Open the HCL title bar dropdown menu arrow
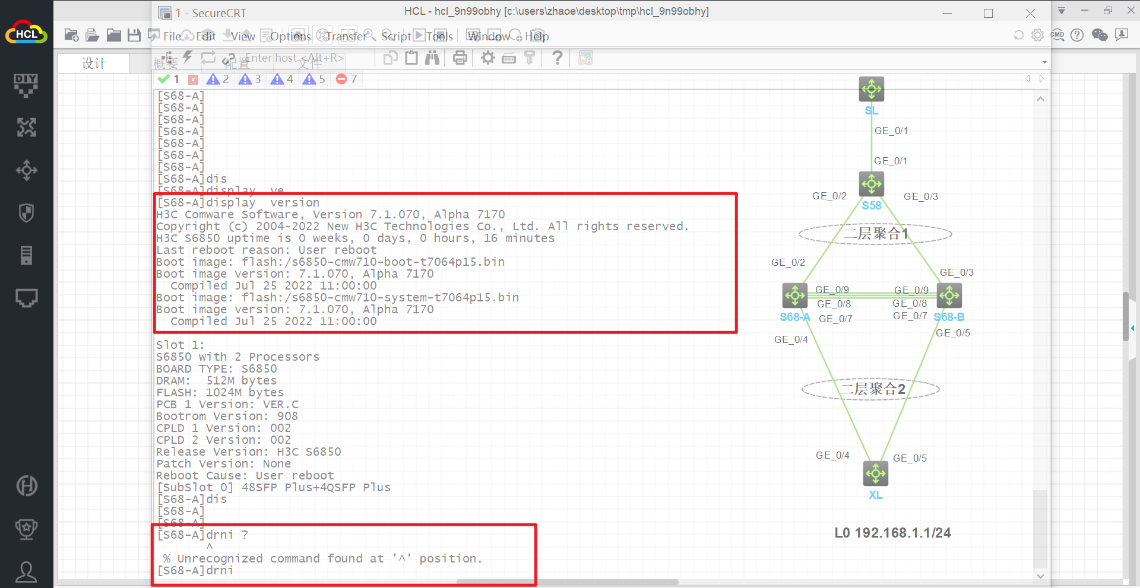This screenshot has width=1140, height=588. point(1062,11)
